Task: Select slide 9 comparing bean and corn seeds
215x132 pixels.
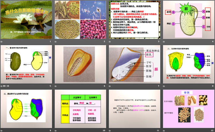Action: tap(26, 109)
